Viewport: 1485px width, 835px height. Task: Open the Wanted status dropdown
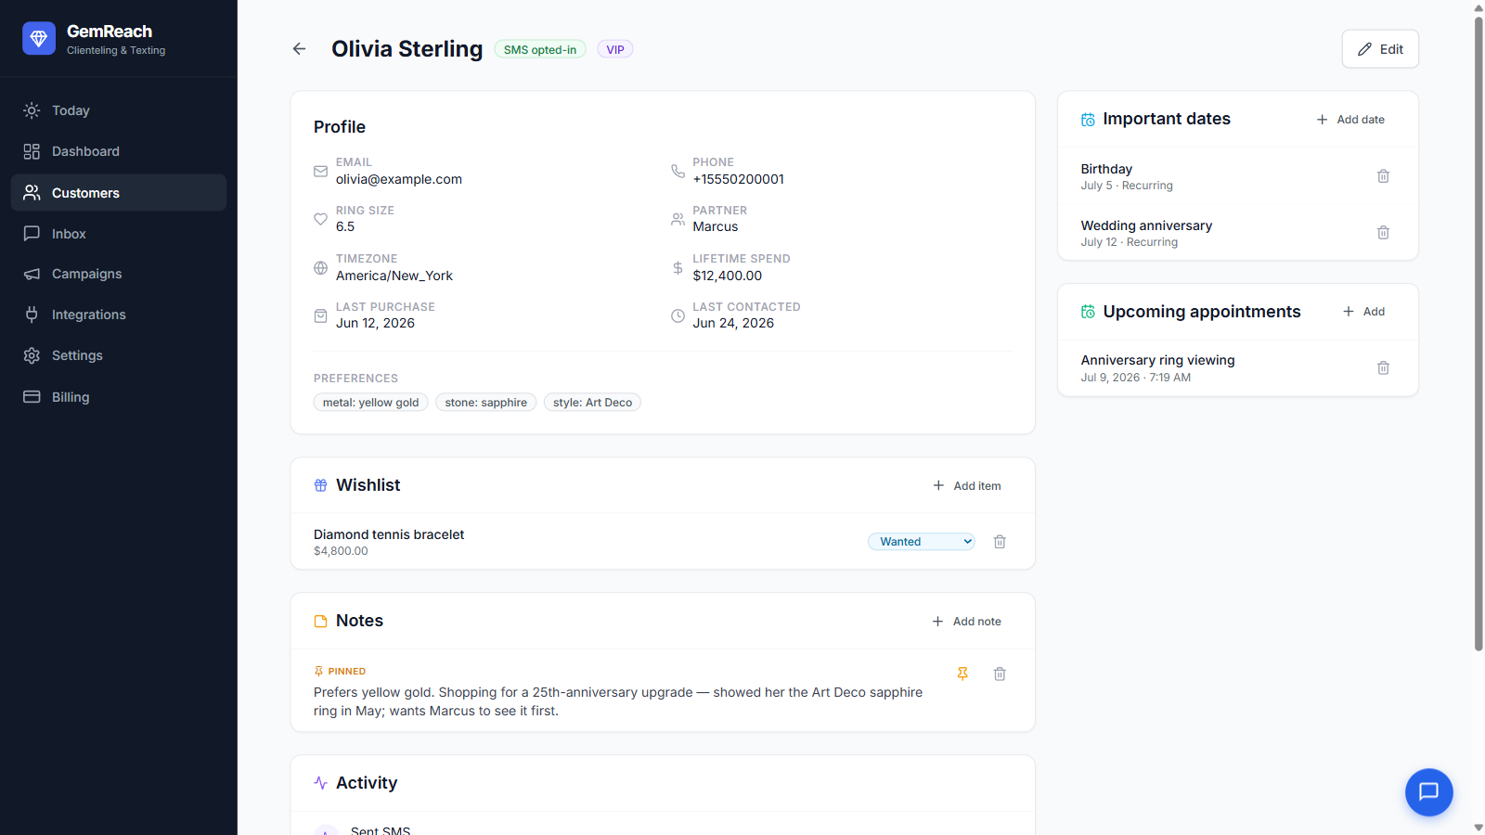[922, 542]
